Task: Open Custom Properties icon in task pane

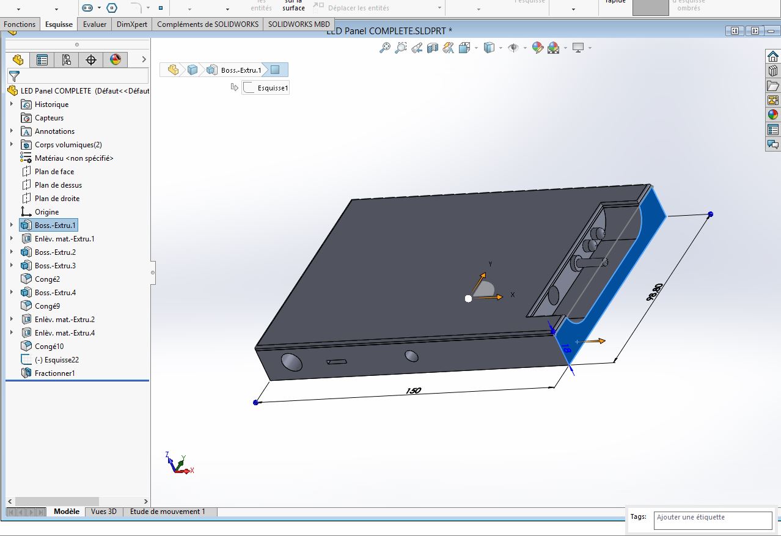Action: [773, 130]
